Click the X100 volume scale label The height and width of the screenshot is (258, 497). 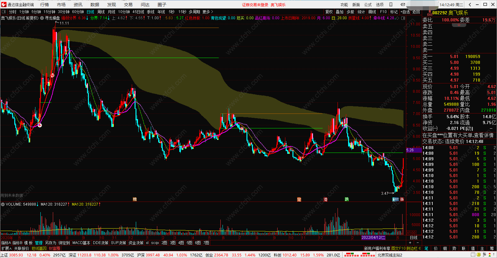click(x=411, y=233)
